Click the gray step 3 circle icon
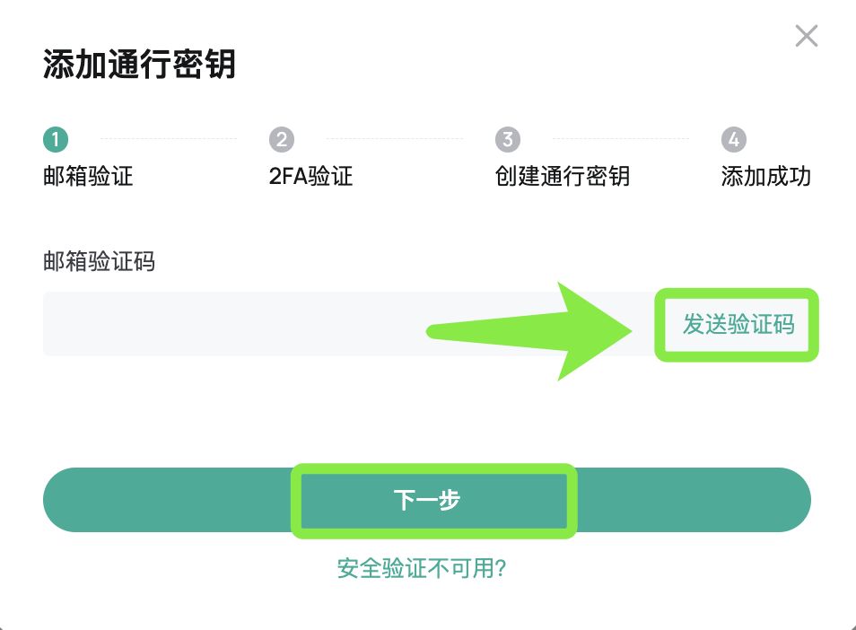This screenshot has height=630, width=856. pyautogui.click(x=508, y=140)
